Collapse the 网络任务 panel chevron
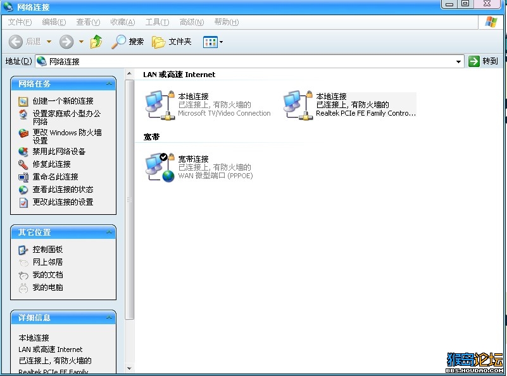 tap(109, 84)
